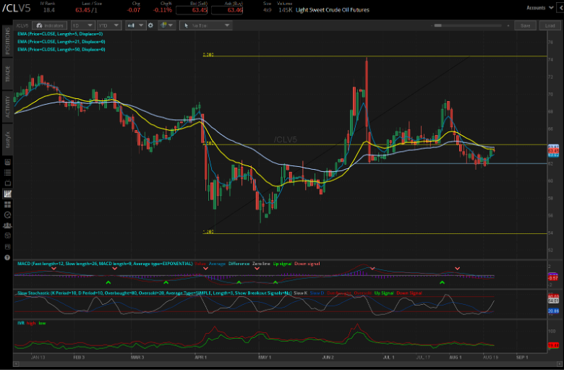The width and height of the screenshot is (564, 372).
Task: Open the POSITIONS side tab
Action: [x=7, y=41]
